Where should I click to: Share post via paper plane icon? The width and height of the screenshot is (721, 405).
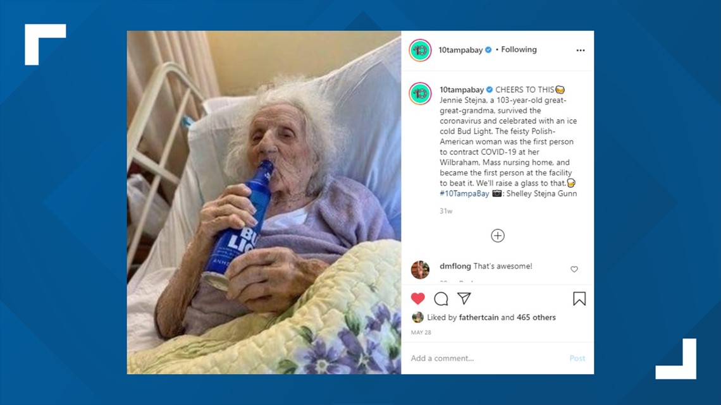pos(464,298)
